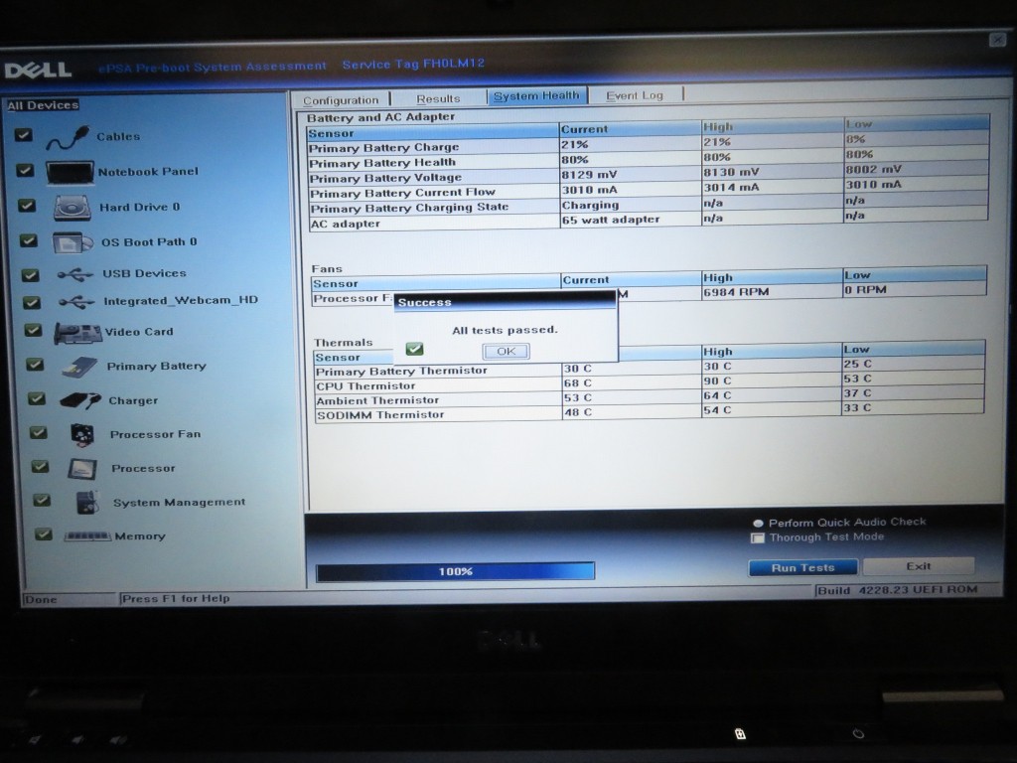The width and height of the screenshot is (1017, 763).
Task: Click the green check icon in Success dialog
Action: click(x=414, y=349)
